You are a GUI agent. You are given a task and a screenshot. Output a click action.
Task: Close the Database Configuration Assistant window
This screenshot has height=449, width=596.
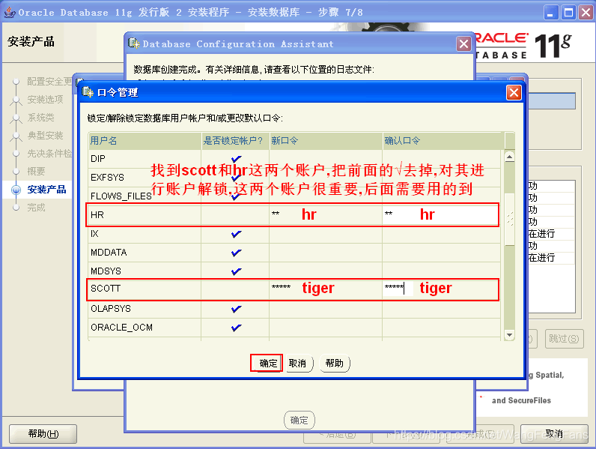pyautogui.click(x=463, y=44)
